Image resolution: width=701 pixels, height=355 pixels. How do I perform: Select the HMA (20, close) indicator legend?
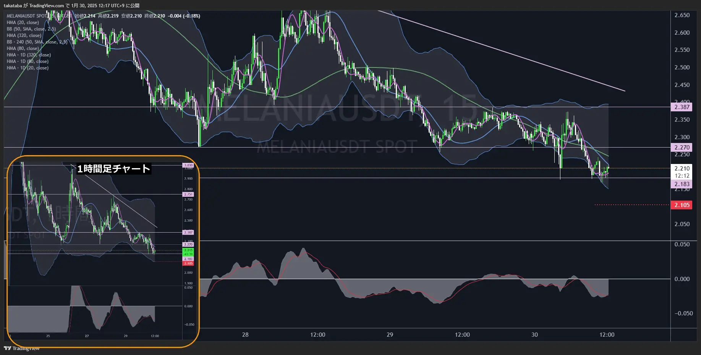coord(23,22)
